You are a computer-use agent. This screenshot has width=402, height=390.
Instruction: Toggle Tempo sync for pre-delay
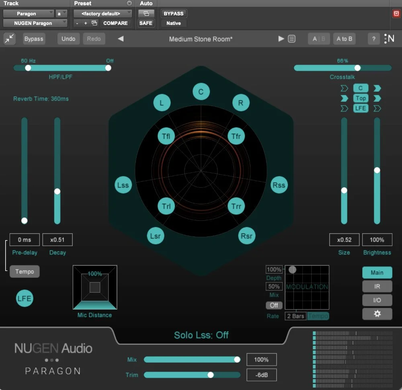(25, 271)
